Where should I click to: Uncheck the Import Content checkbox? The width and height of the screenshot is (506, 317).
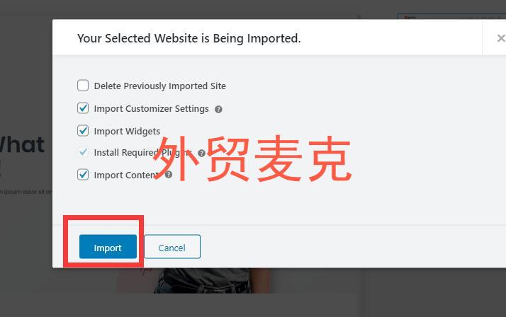pyautogui.click(x=83, y=174)
